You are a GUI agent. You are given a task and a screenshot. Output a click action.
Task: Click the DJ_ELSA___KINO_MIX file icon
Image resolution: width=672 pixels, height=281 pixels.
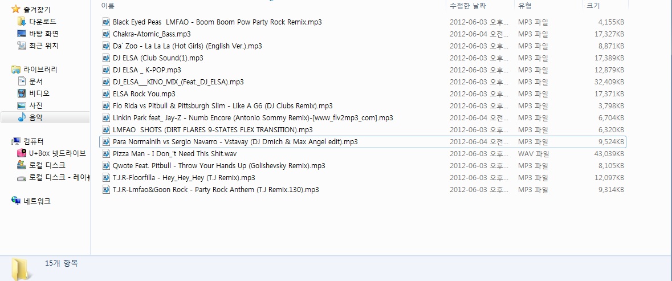[x=106, y=82]
